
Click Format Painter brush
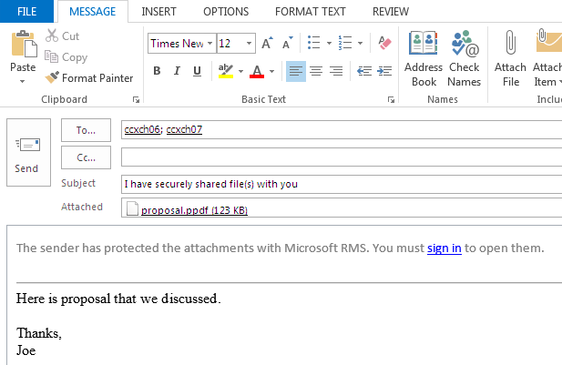[x=53, y=78]
